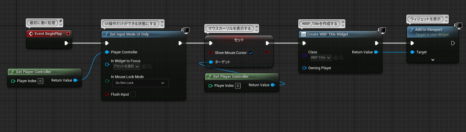Click Set Input Mode UI Only exec output pin
This screenshot has width=466, height=132.
[x=180, y=43]
